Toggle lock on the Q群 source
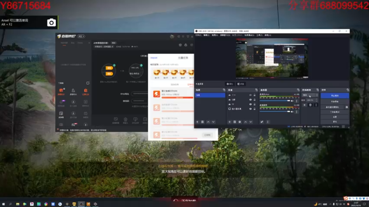This screenshot has width=369, height=207. [255, 100]
